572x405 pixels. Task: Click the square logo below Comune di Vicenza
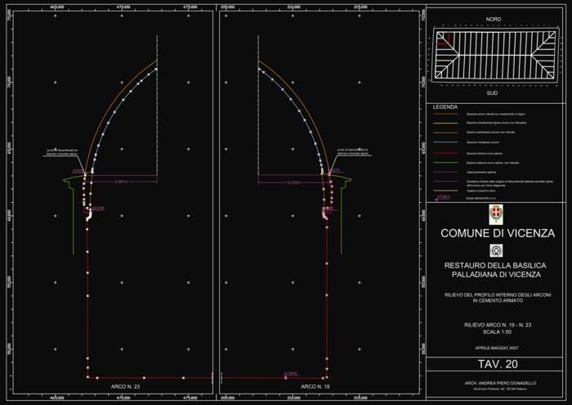pos(497,250)
